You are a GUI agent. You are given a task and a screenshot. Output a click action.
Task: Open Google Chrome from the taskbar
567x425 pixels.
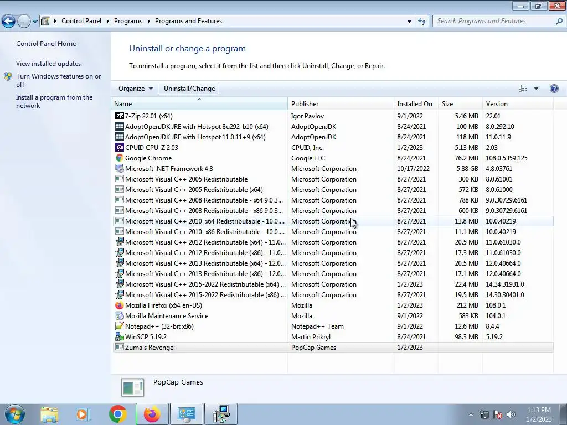point(117,414)
